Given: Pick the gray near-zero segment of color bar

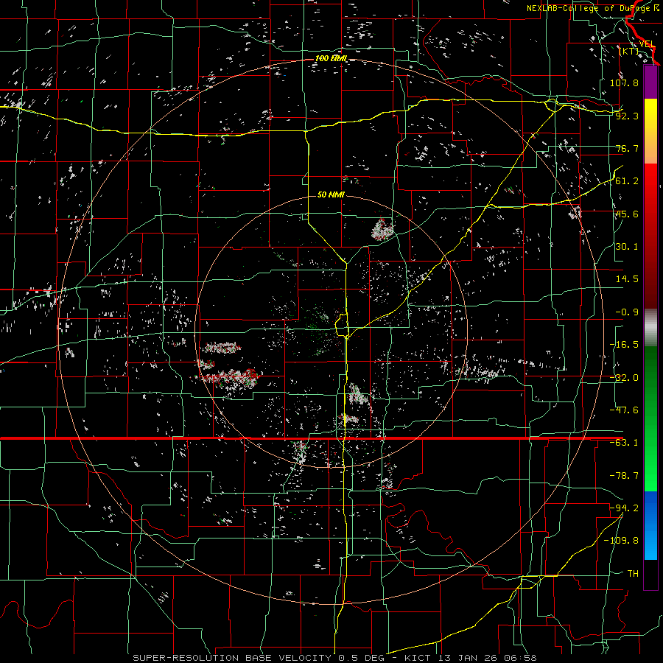Looking at the screenshot, I should tap(650, 328).
